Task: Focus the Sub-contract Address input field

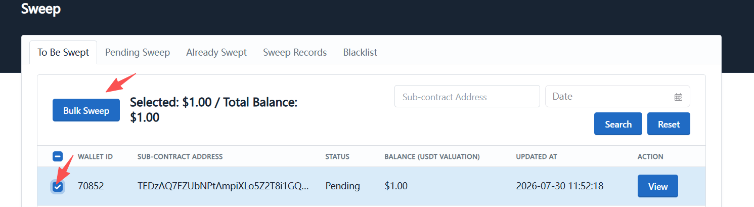Action: click(x=467, y=96)
